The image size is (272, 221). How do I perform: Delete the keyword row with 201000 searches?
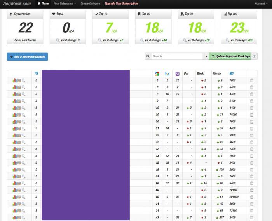coord(252,197)
